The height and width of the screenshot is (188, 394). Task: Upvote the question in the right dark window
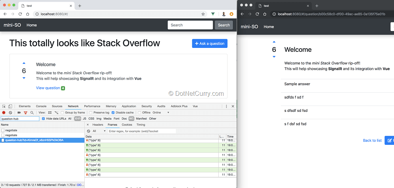[x=274, y=42]
